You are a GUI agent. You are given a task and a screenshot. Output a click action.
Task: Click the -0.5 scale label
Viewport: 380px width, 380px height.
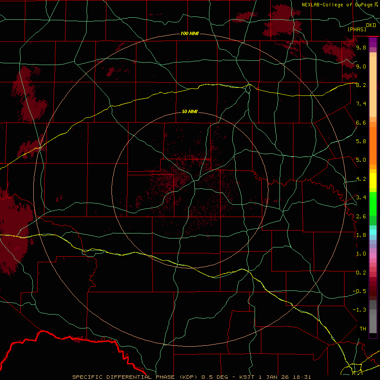(x=359, y=291)
